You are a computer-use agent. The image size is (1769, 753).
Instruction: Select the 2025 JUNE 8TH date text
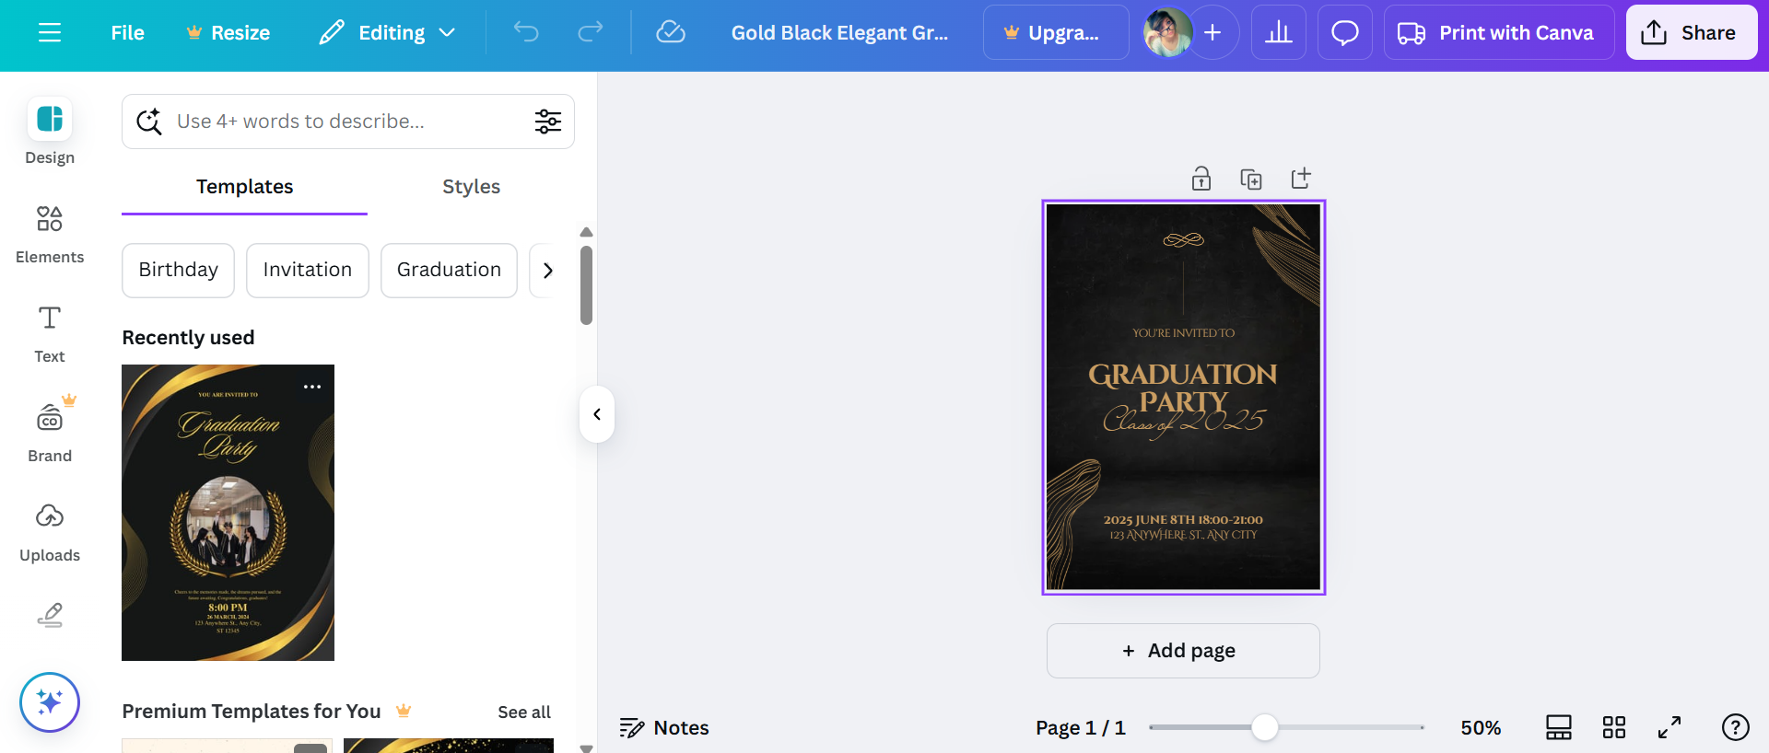[1183, 520]
